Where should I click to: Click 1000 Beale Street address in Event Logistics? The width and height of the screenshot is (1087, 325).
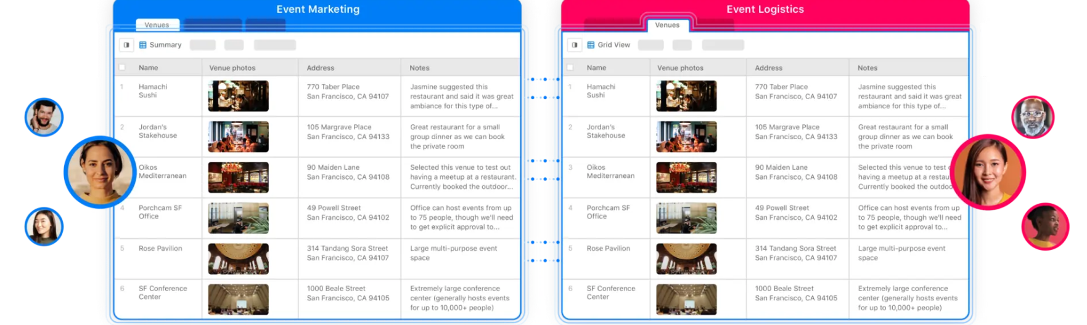click(x=796, y=294)
